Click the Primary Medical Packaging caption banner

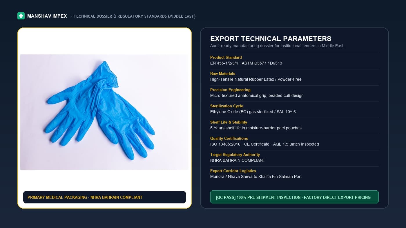coord(104,197)
